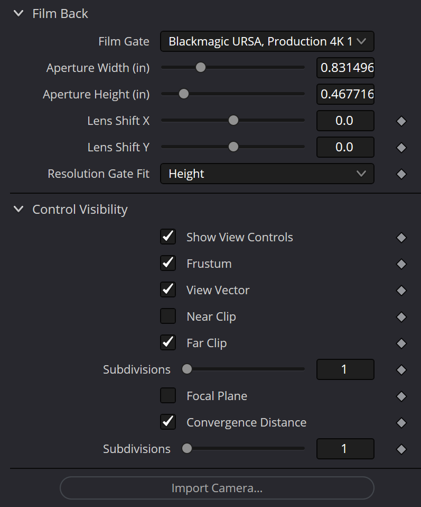Click the Film Gate label
The width and height of the screenshot is (421, 507).
click(x=124, y=41)
